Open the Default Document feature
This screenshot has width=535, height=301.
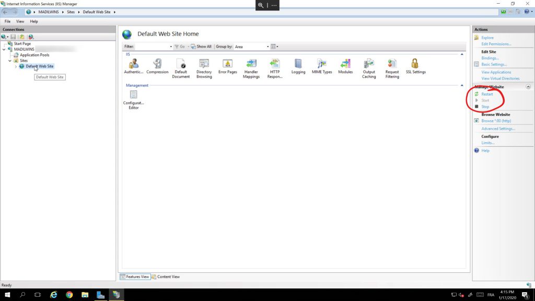click(x=181, y=68)
